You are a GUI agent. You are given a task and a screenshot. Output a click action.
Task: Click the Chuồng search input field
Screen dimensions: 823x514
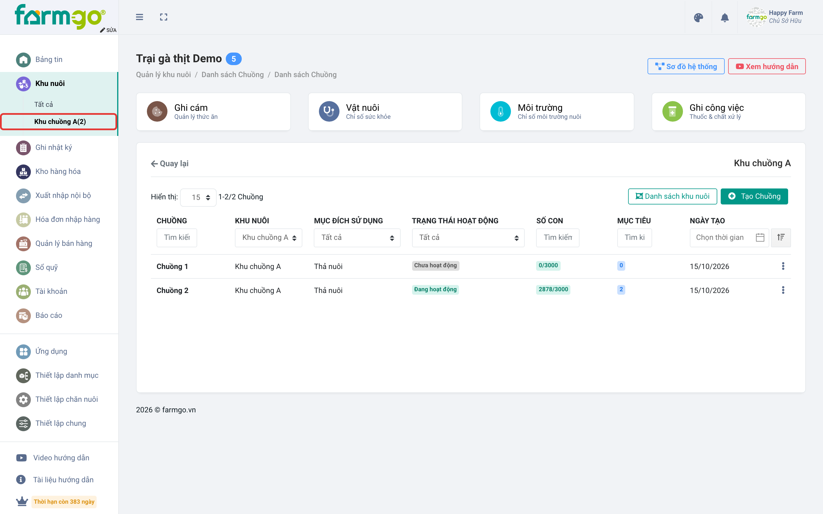pyautogui.click(x=177, y=238)
